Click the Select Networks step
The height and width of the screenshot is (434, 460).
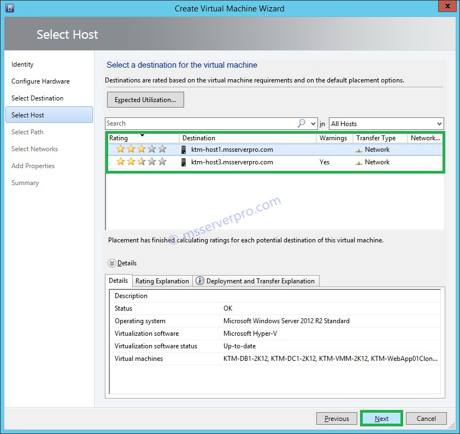pos(34,149)
